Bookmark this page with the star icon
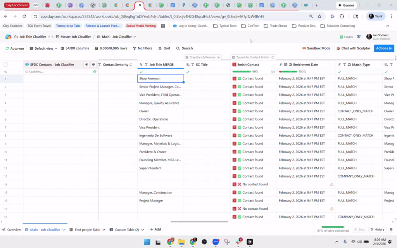This screenshot has height=248, width=397. [319, 17]
